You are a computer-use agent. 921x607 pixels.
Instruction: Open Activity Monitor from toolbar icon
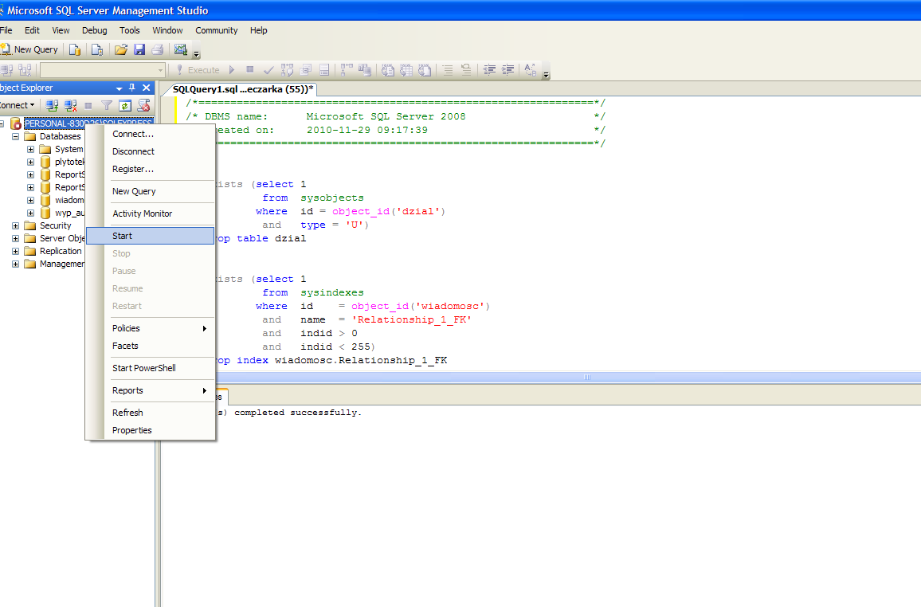181,50
